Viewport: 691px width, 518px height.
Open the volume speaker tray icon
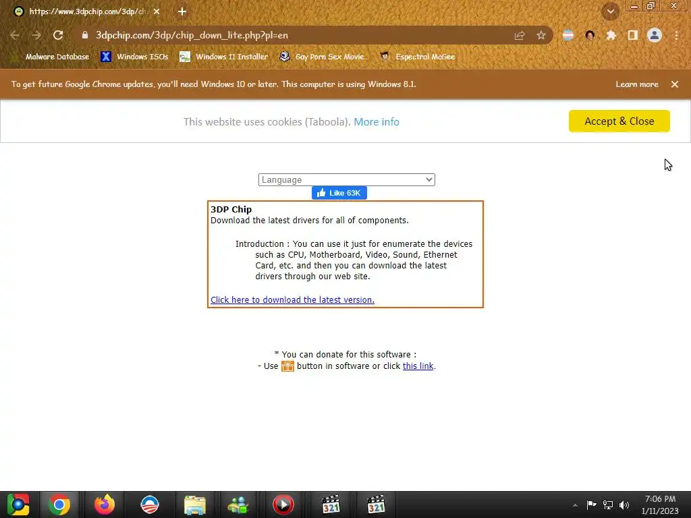click(x=624, y=505)
